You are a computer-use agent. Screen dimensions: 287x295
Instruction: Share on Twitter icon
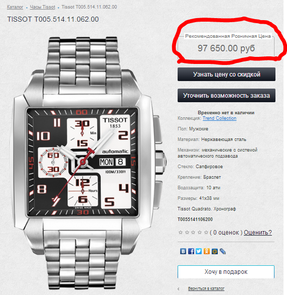coord(199,251)
